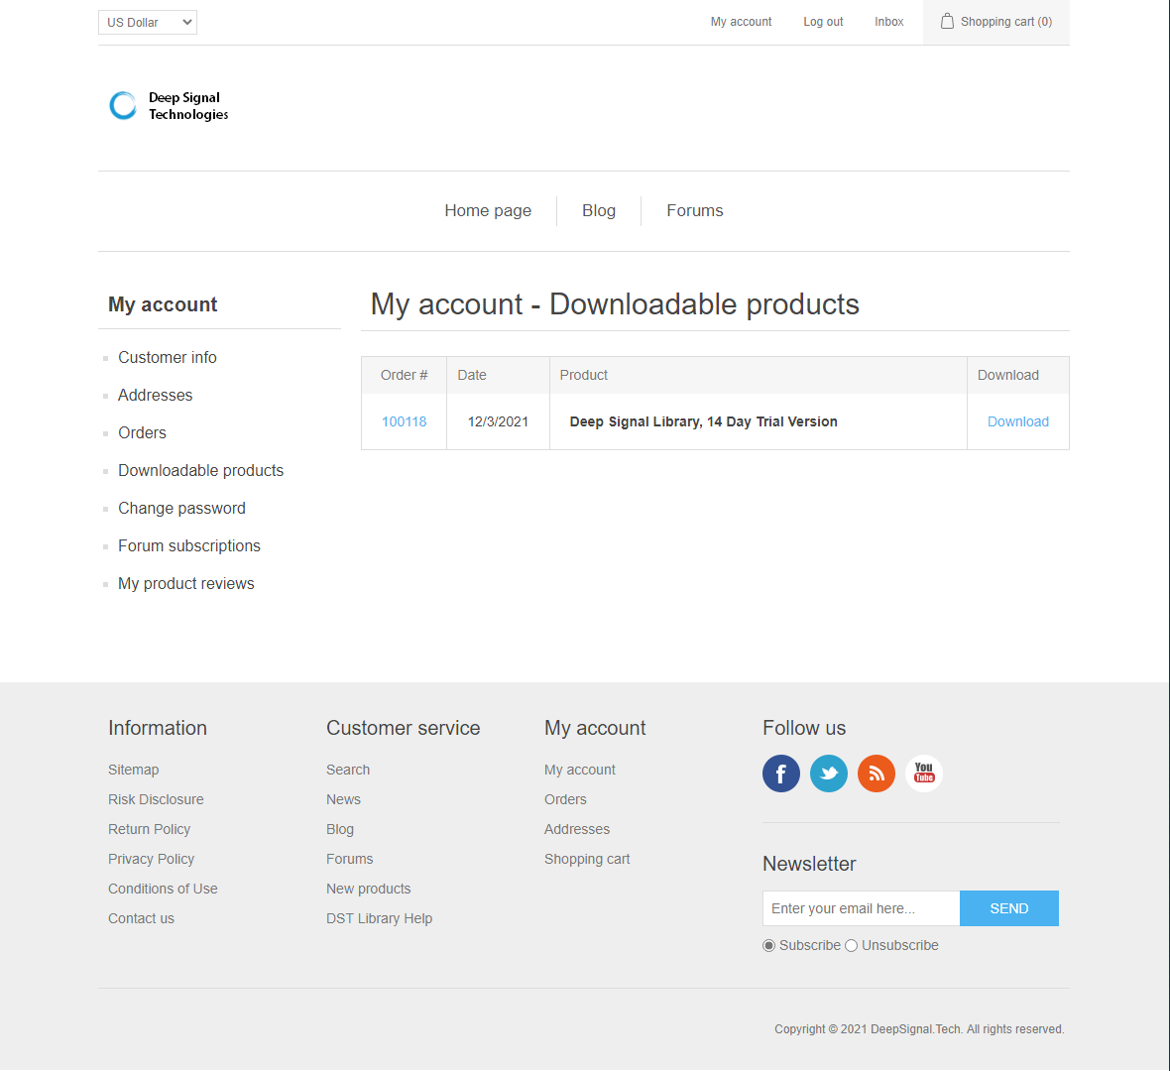Open the Blog link in footer

(339, 829)
